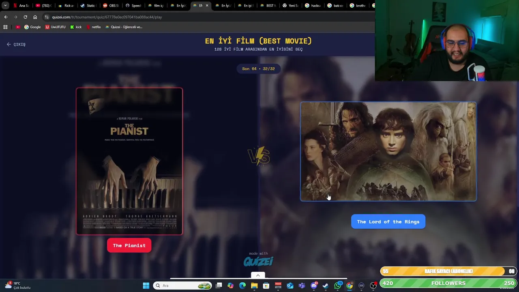
Task: Switch to the brothe Google tab
Action: click(x=357, y=6)
